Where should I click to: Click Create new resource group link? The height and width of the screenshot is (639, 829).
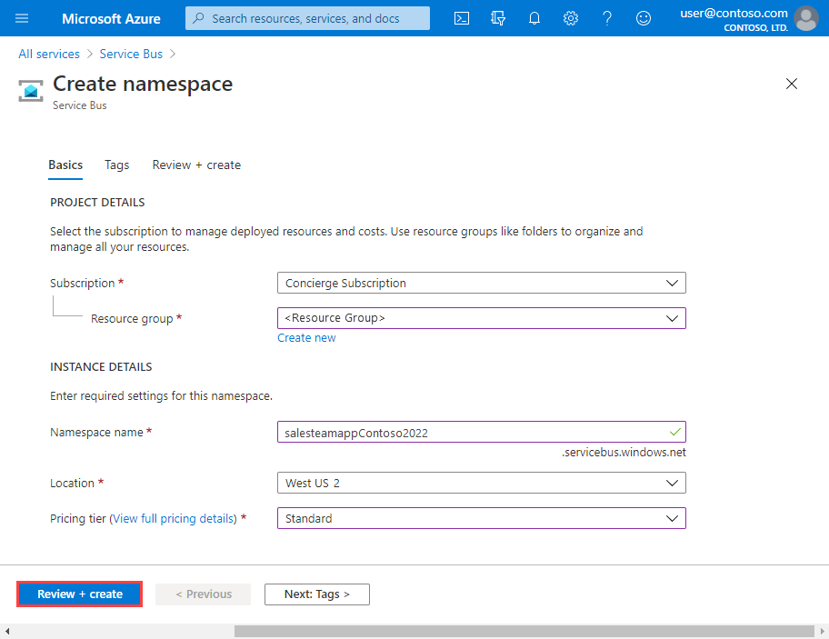306,338
